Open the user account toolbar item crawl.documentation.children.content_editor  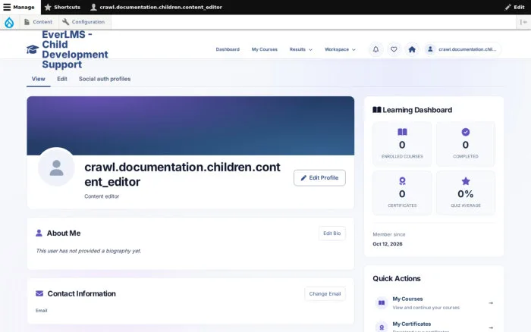pos(156,7)
